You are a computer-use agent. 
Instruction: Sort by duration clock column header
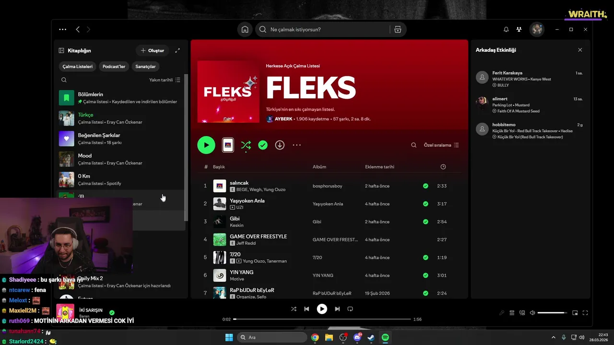click(443, 167)
